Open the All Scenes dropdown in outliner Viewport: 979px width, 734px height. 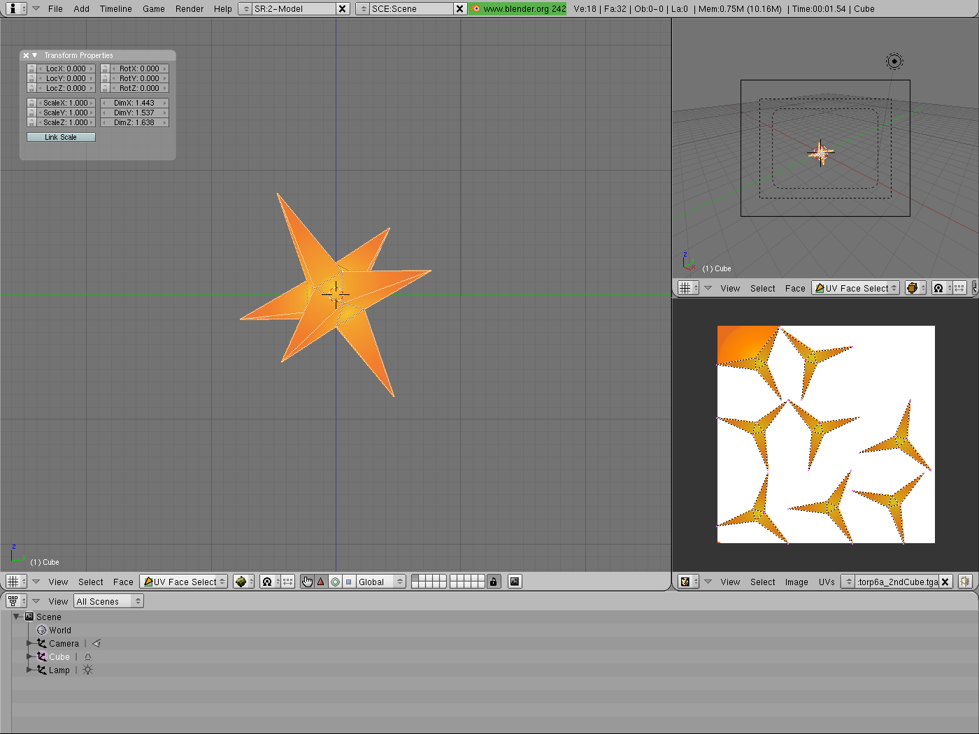pos(108,601)
